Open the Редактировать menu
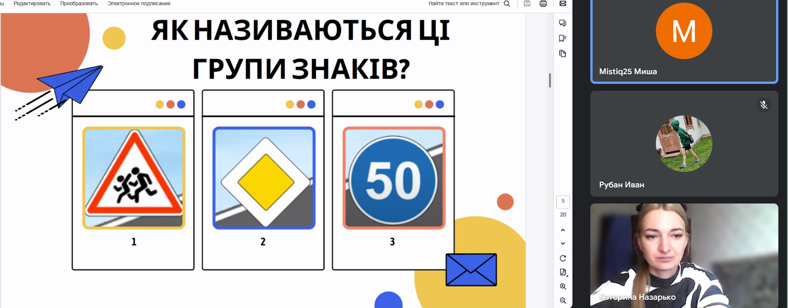788x308 pixels. [x=32, y=4]
